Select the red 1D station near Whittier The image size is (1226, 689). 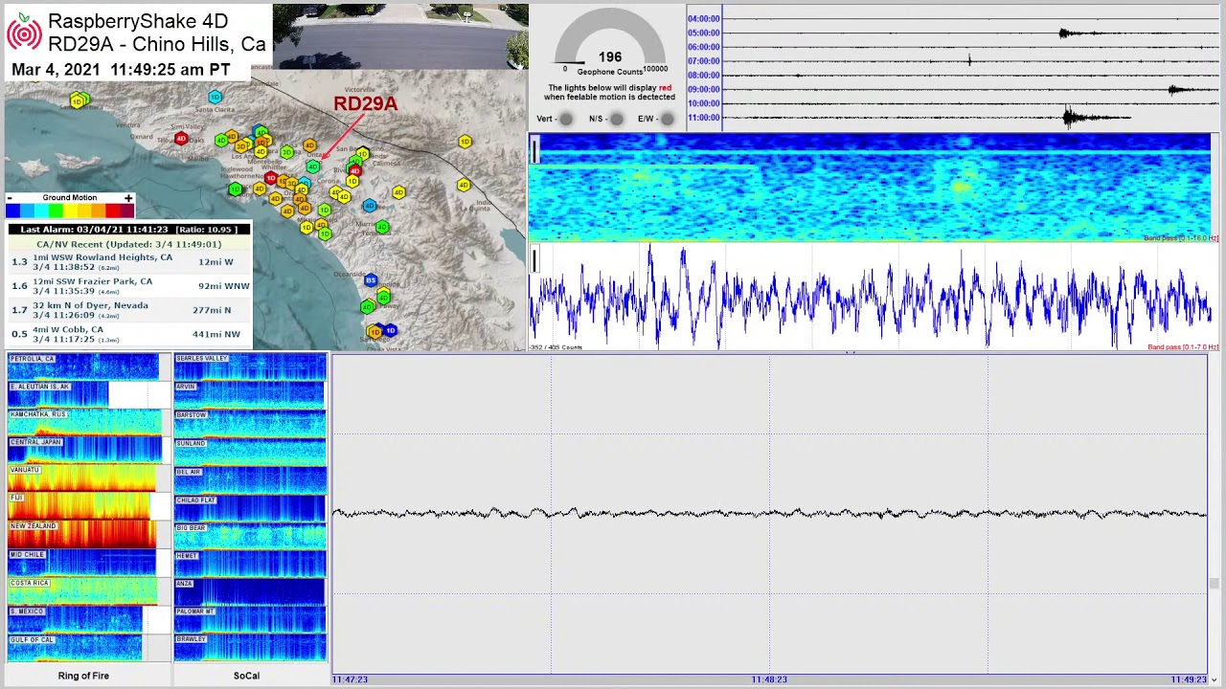(x=271, y=179)
